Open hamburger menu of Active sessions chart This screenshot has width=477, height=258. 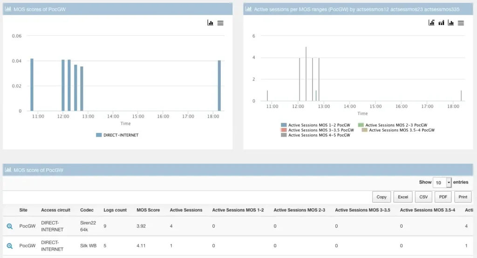[461, 23]
